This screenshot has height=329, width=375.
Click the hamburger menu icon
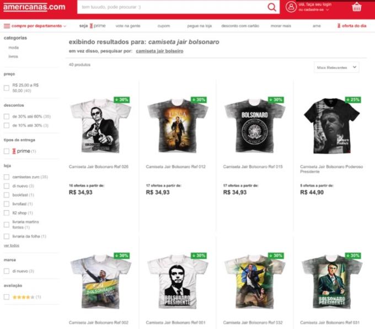7,26
